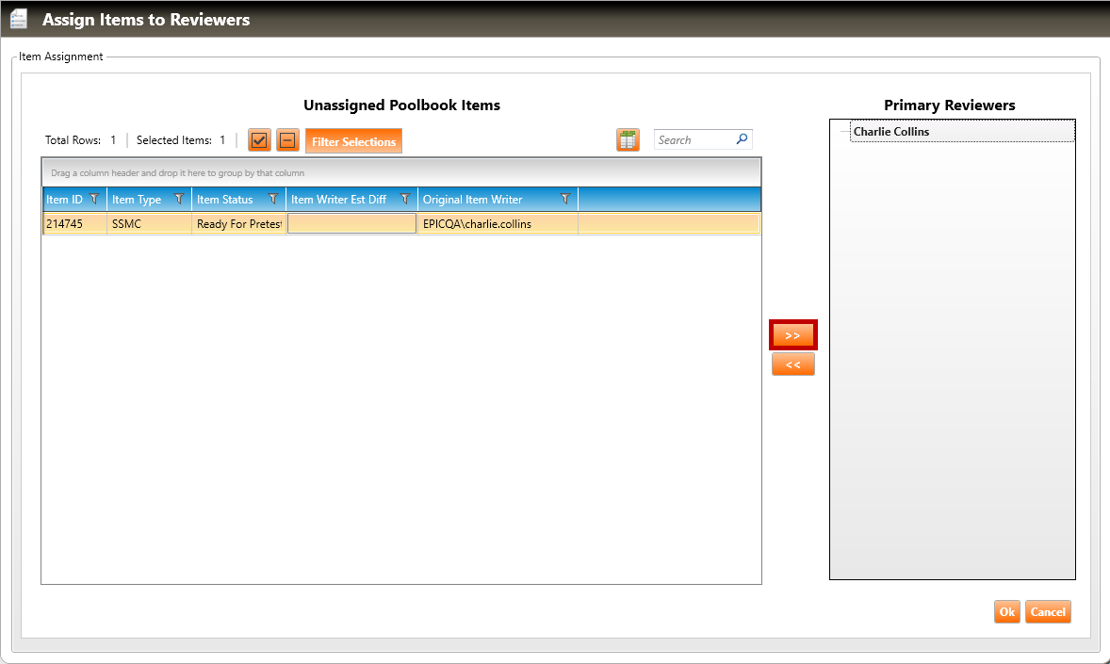Unassign item with << button
1110x664 pixels.
pyautogui.click(x=792, y=364)
